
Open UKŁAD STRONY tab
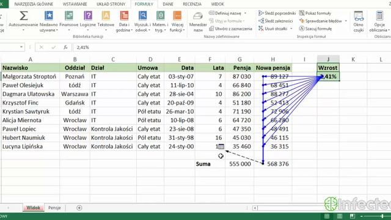pos(111,4)
